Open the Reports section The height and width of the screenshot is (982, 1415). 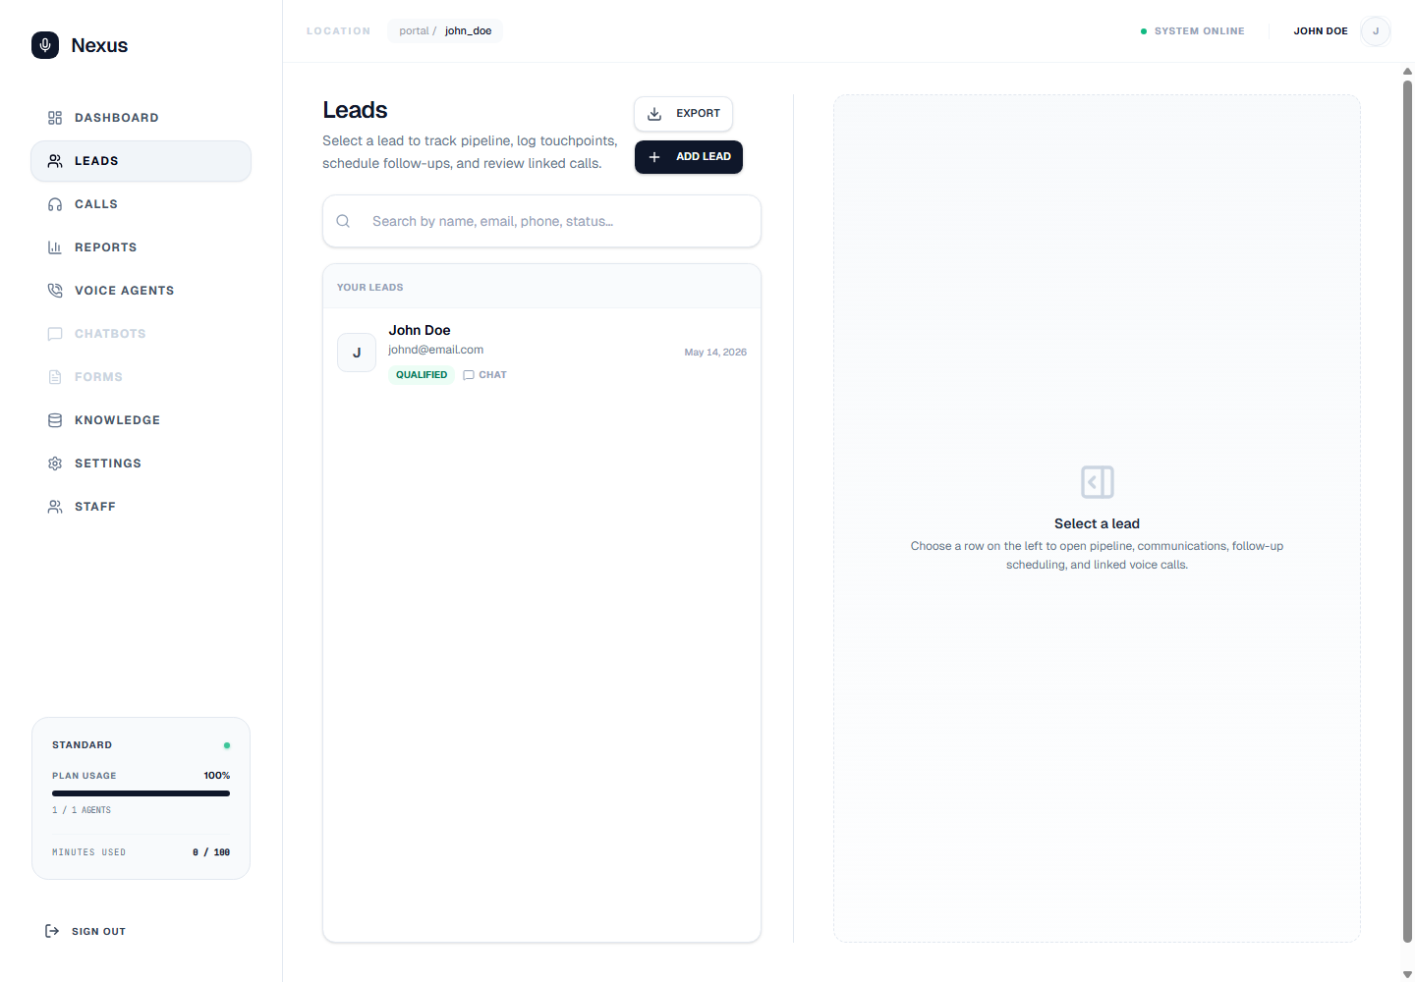click(141, 247)
